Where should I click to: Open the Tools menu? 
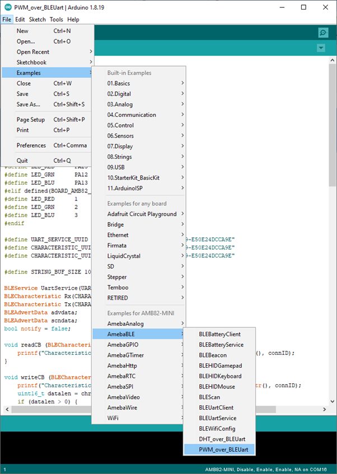[x=56, y=20]
